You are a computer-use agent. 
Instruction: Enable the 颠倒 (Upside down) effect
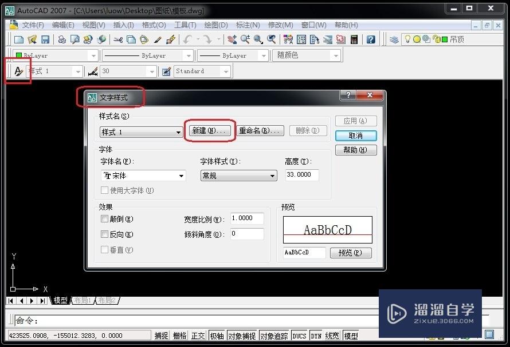point(104,219)
